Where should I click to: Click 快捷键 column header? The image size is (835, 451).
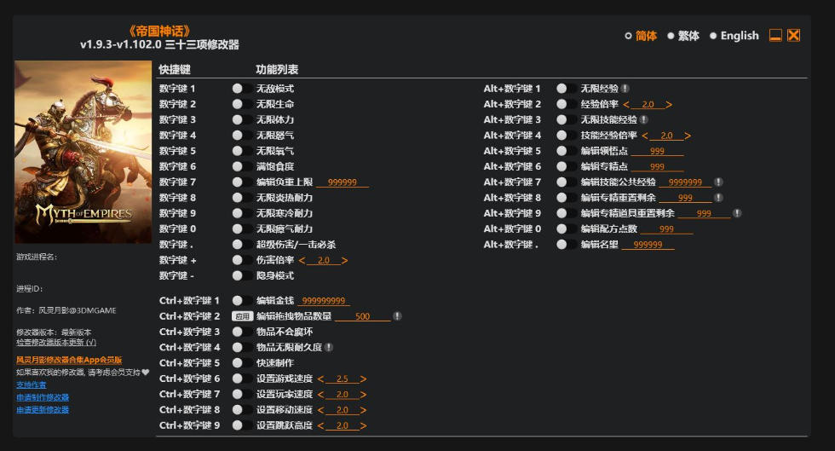tap(175, 69)
